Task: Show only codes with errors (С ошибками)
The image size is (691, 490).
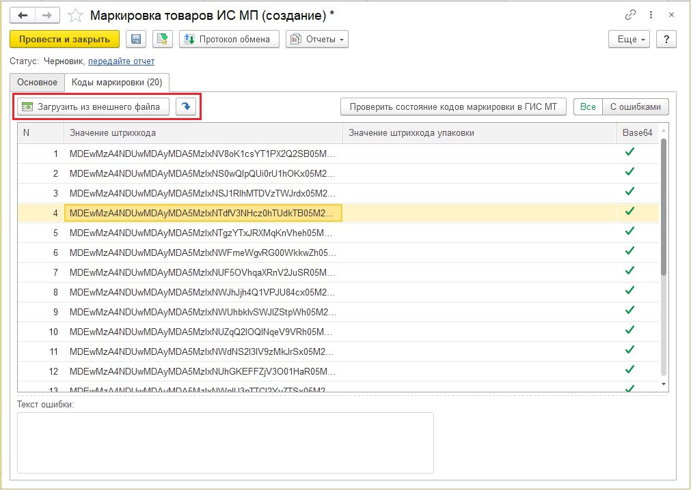Action: (635, 106)
